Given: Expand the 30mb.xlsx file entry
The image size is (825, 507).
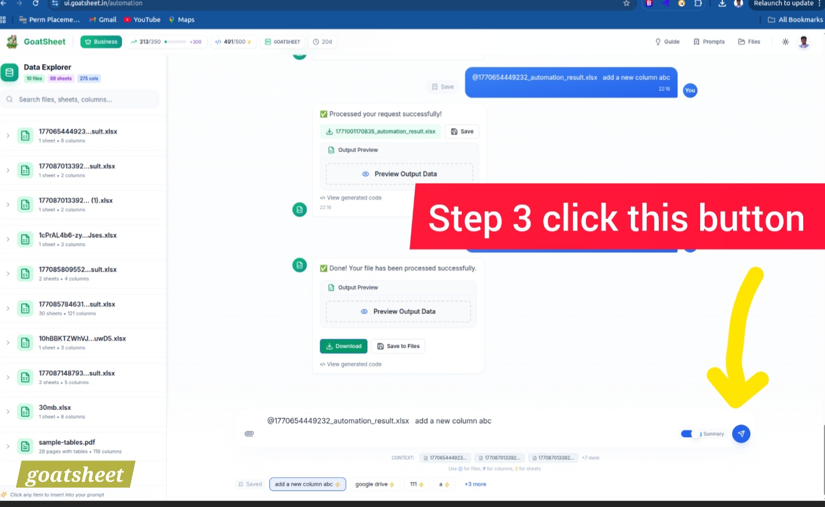Looking at the screenshot, I should (x=8, y=411).
